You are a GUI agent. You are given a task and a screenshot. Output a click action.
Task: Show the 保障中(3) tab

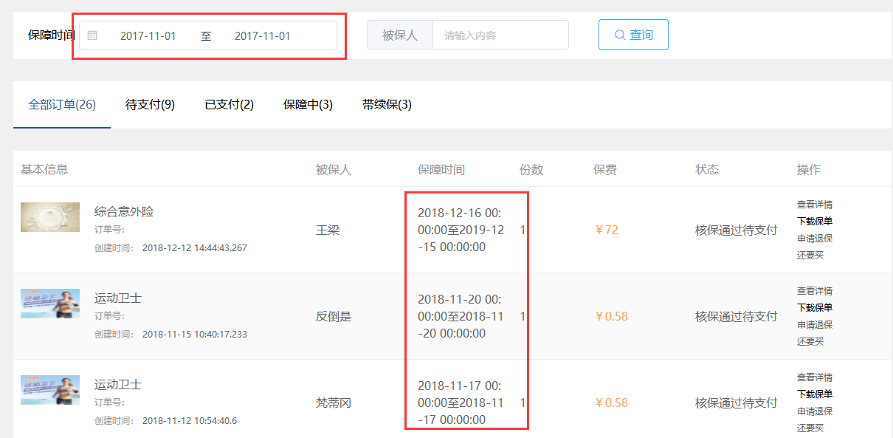(308, 105)
